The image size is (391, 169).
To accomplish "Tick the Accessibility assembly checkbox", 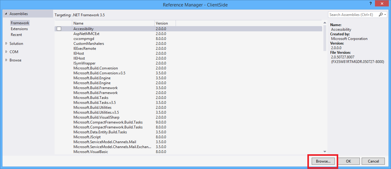I will [x=59, y=29].
